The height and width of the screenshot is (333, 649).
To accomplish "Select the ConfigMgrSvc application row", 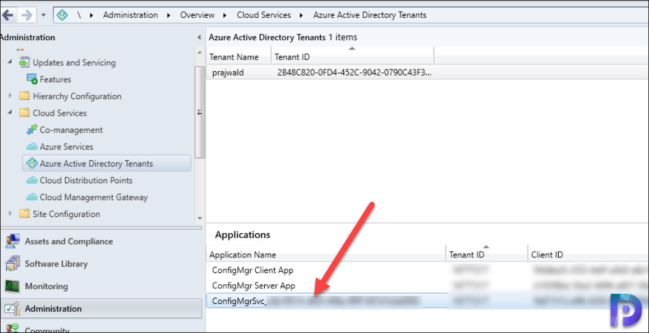I will pos(427,300).
